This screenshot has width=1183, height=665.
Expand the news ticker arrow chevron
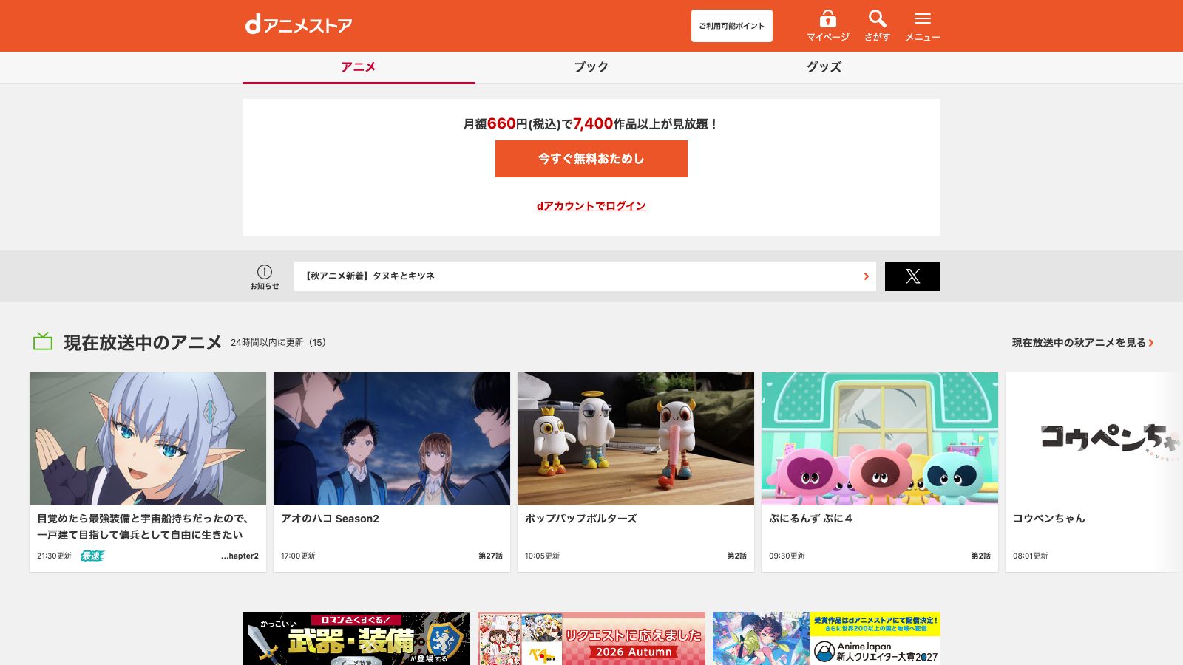[x=866, y=276]
